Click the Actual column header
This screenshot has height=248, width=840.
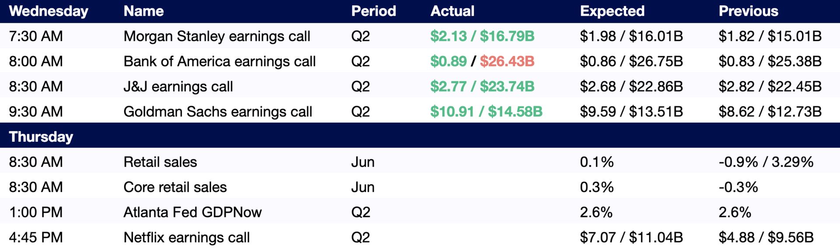click(x=452, y=11)
